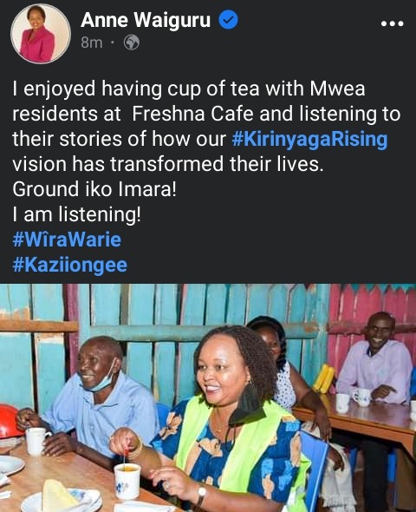Click the "Ground iko Imara!" text line
The width and height of the screenshot is (416, 512).
point(94,189)
